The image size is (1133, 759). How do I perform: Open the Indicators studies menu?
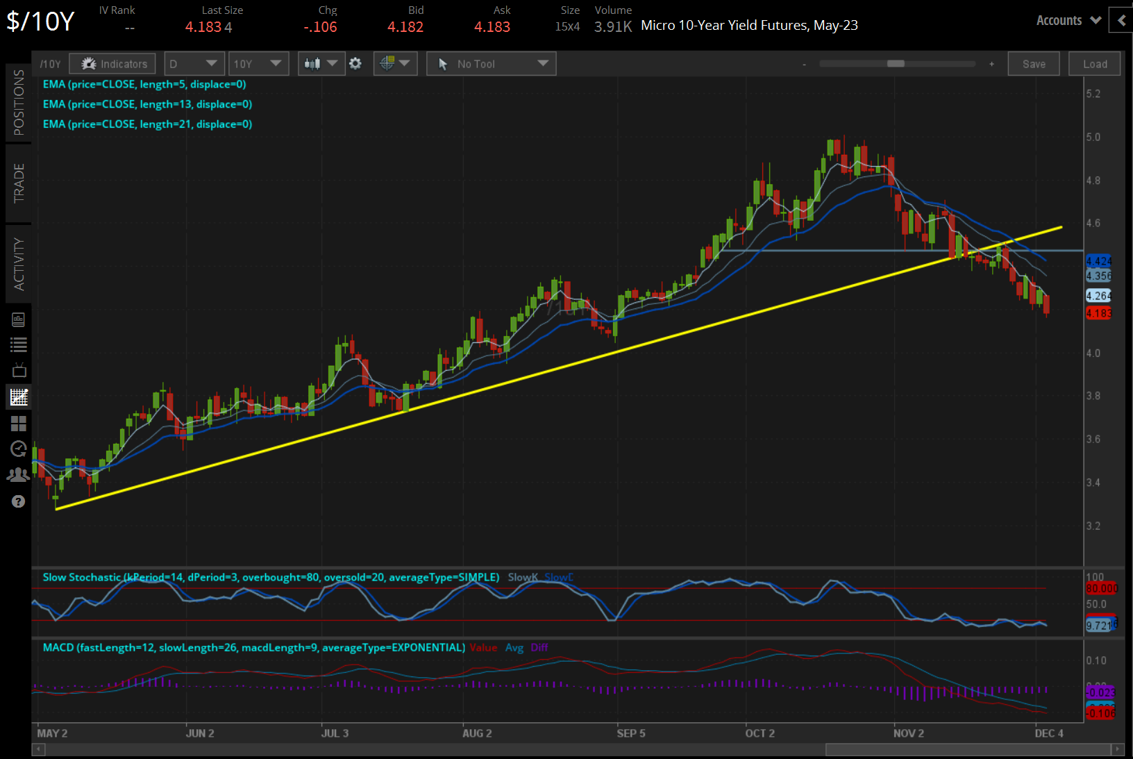click(112, 63)
